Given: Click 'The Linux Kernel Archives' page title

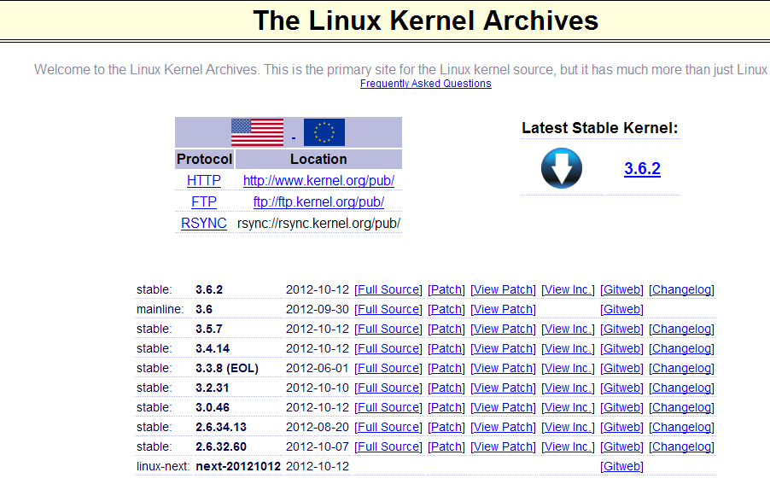Looking at the screenshot, I should (426, 20).
